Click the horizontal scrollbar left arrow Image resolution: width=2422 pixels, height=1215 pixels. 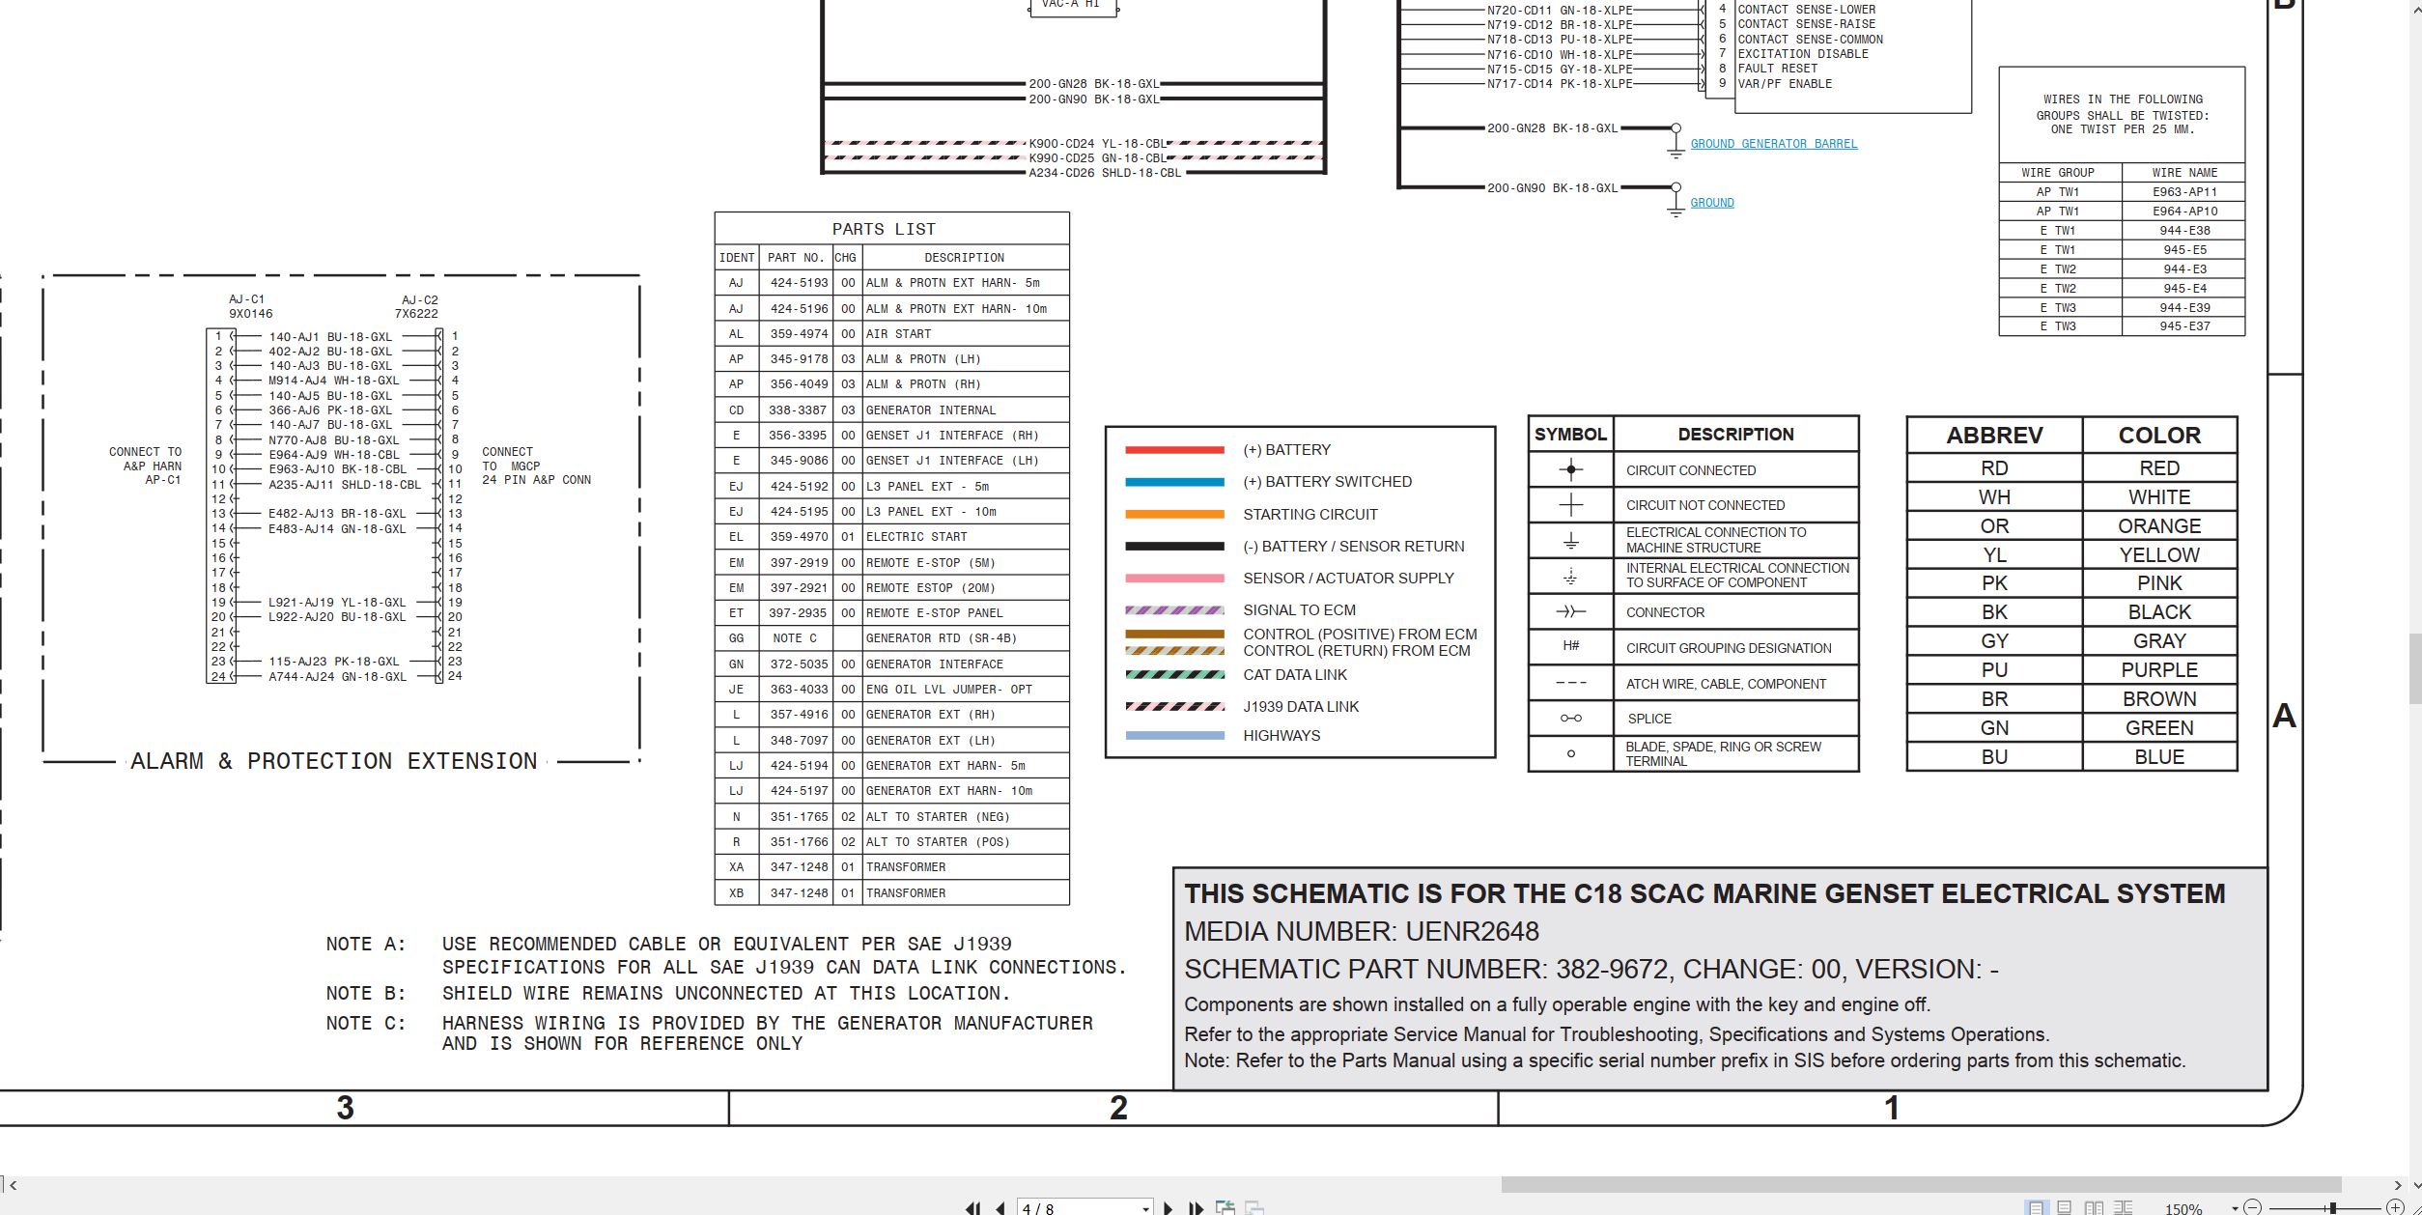(13, 1184)
